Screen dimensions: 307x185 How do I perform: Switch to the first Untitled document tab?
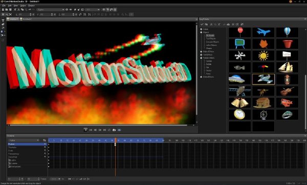[x=13, y=19]
